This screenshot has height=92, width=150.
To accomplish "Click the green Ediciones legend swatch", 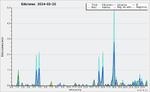I will click(99, 5).
